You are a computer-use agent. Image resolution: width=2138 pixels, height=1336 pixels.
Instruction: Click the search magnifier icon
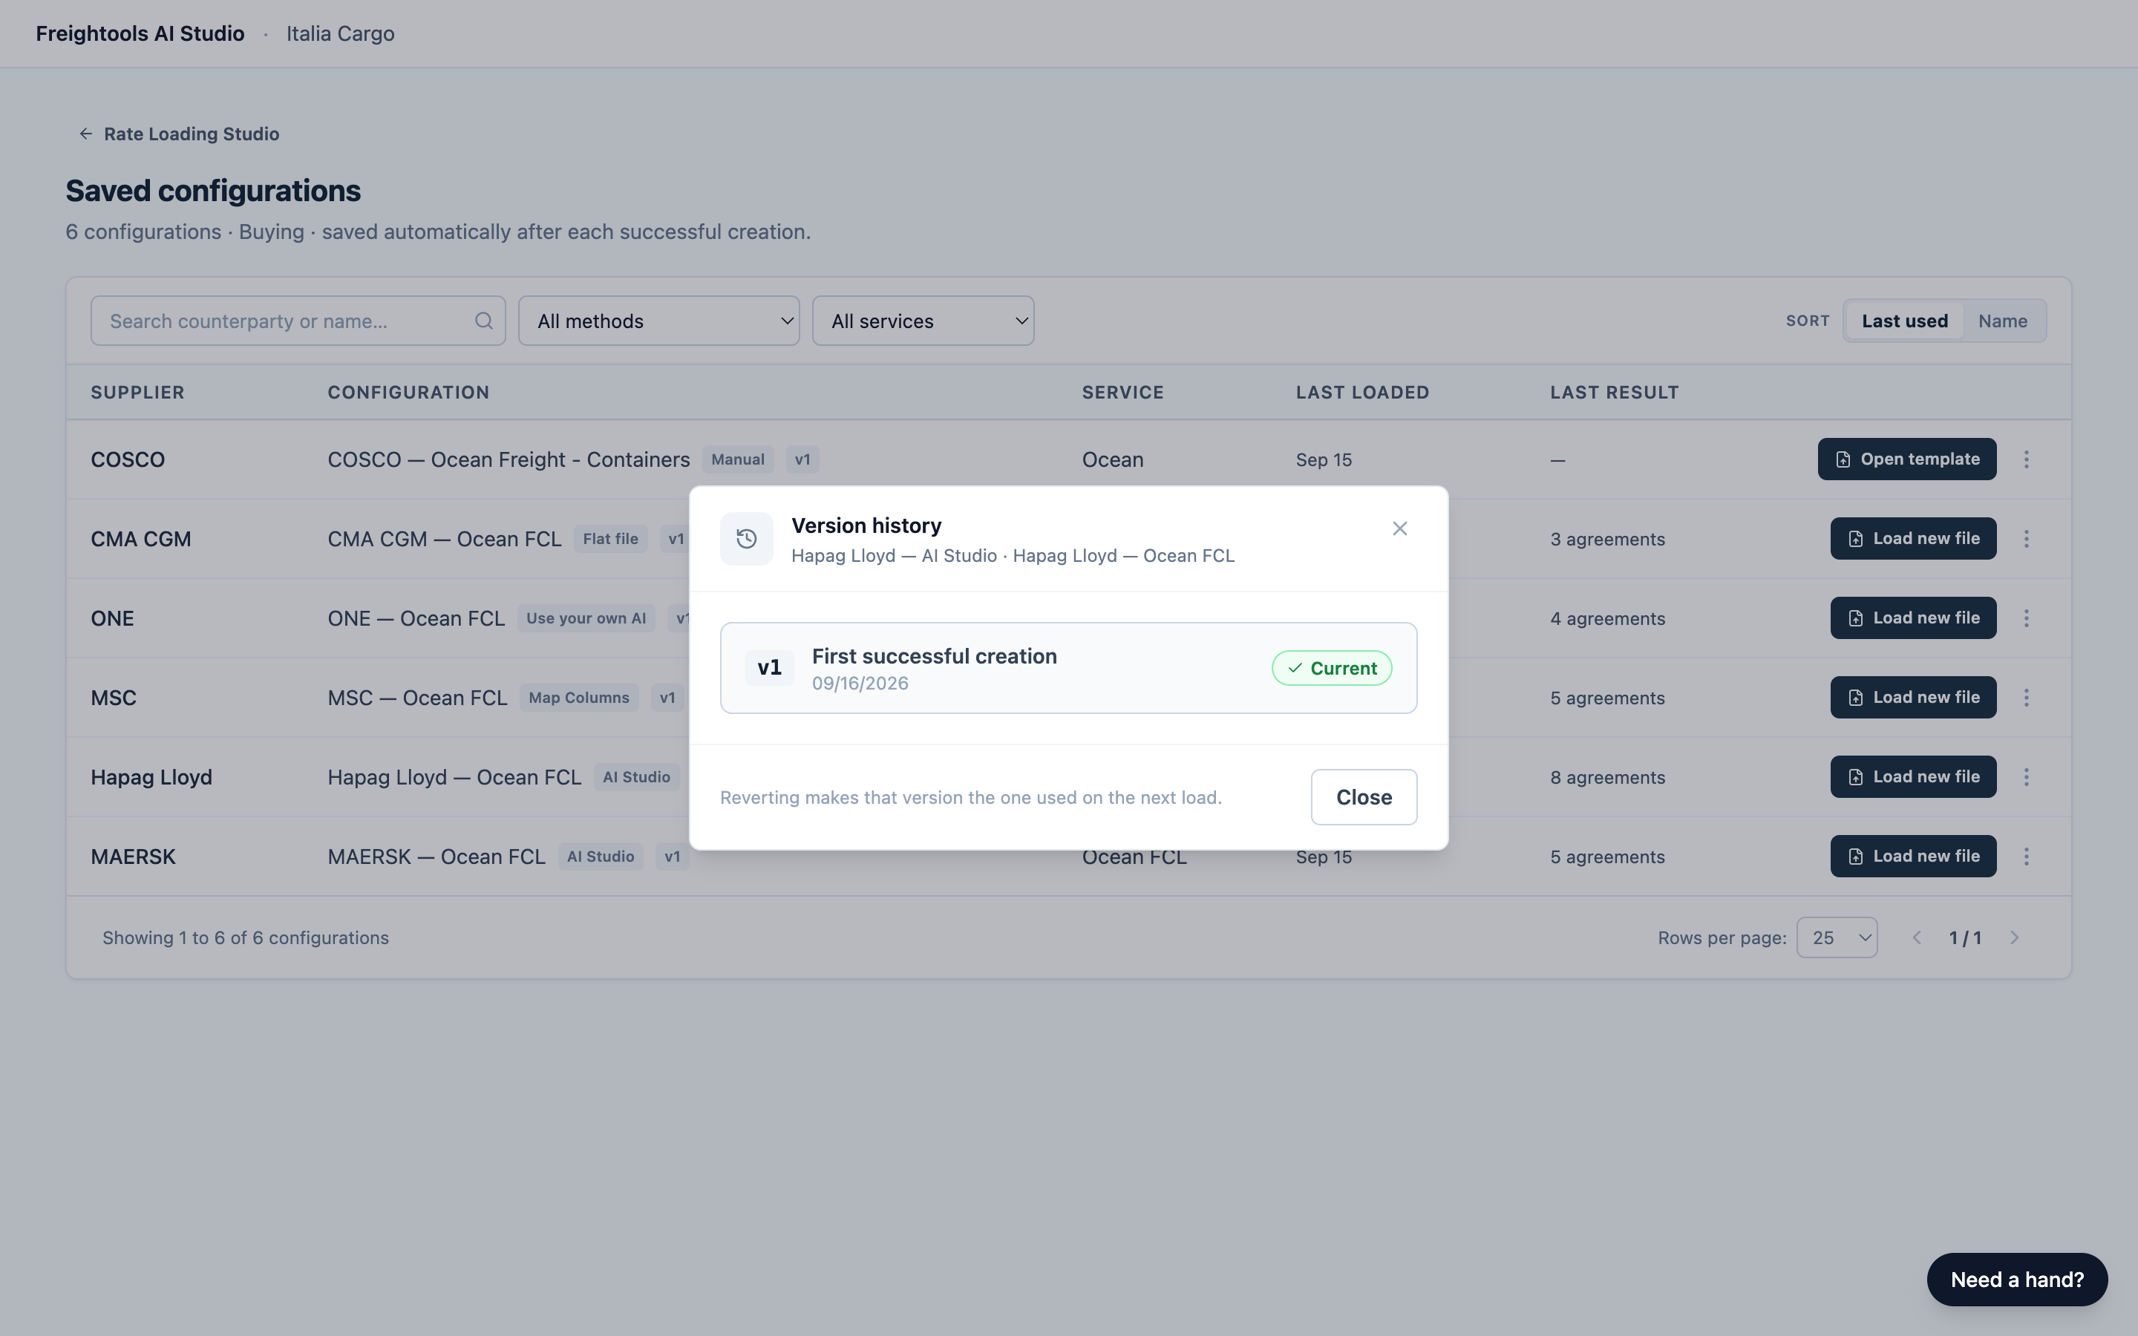(x=483, y=321)
